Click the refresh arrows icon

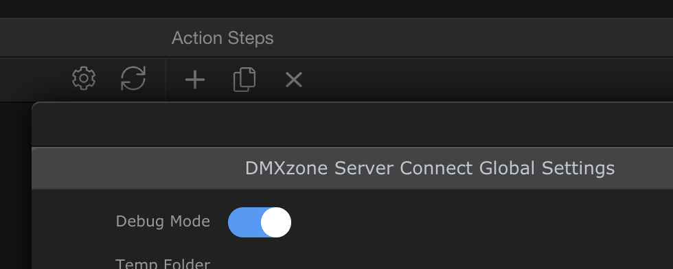click(133, 78)
